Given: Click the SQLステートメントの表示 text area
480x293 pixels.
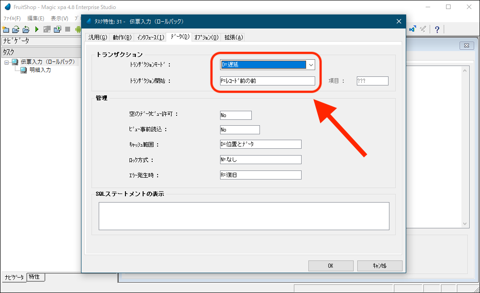Looking at the screenshot, I should coord(244,216).
